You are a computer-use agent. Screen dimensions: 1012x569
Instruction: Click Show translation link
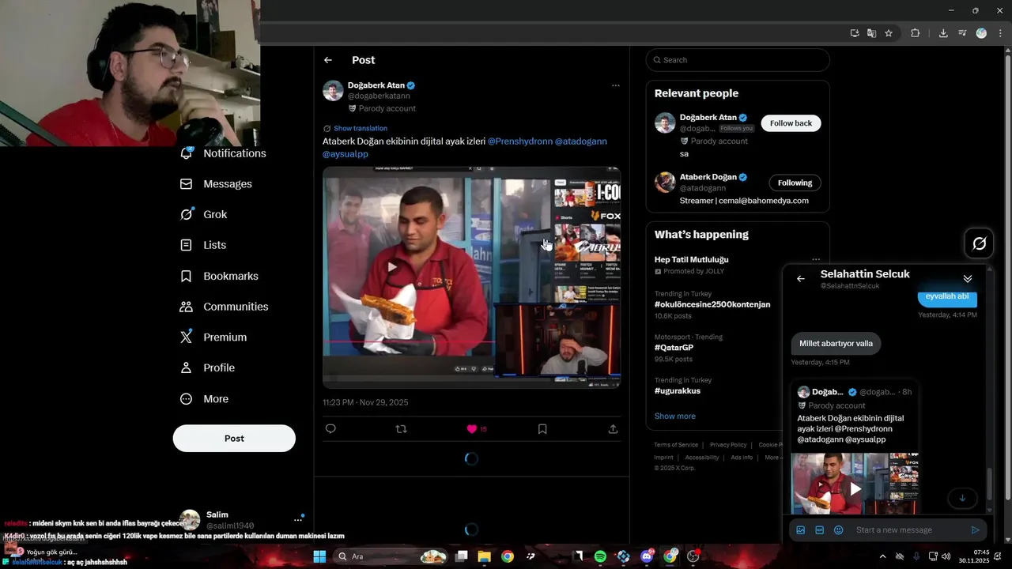361,128
